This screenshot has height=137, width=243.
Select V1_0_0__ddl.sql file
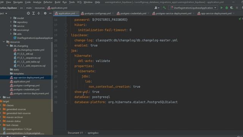tap(23, 54)
